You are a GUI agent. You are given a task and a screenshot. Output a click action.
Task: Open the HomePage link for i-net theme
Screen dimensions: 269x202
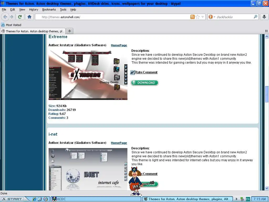(x=119, y=143)
